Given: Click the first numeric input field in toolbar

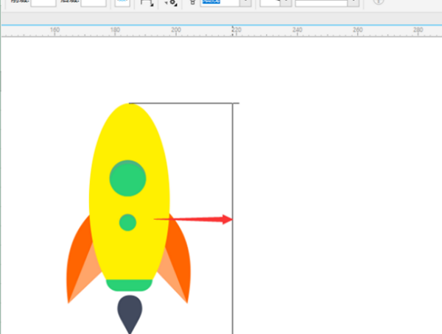Looking at the screenshot, I should click(x=43, y=3).
